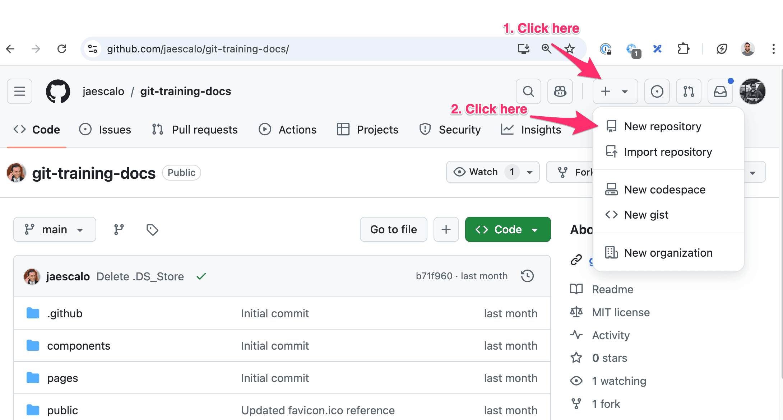Image resolution: width=783 pixels, height=420 pixels.
Task: Click the pages folder in file tree
Action: 62,377
